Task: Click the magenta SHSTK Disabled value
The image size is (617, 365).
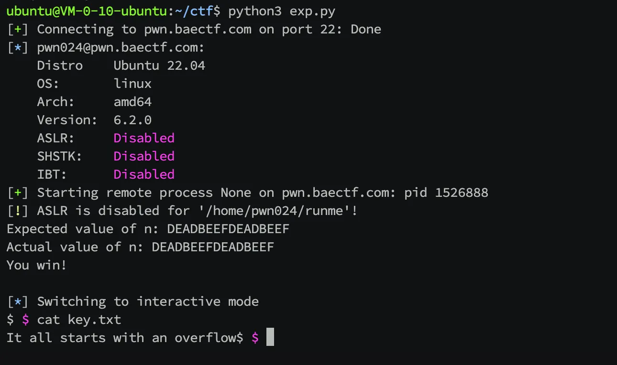Action: 144,156
